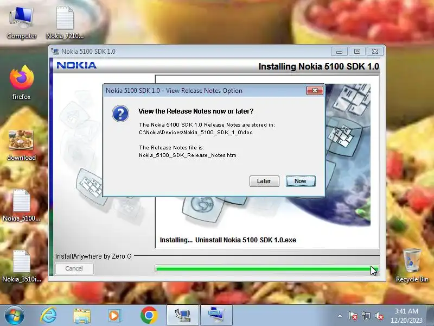434x326 pixels.
Task: Select the Nokia_3510i file on desktop
Action: (21, 266)
